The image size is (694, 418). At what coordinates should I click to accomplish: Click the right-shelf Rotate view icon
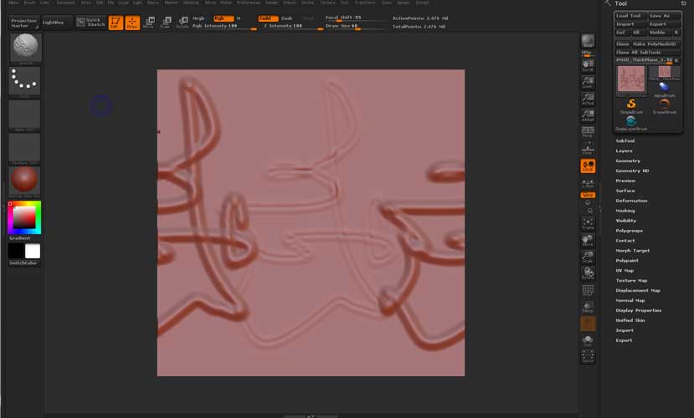pos(588,273)
